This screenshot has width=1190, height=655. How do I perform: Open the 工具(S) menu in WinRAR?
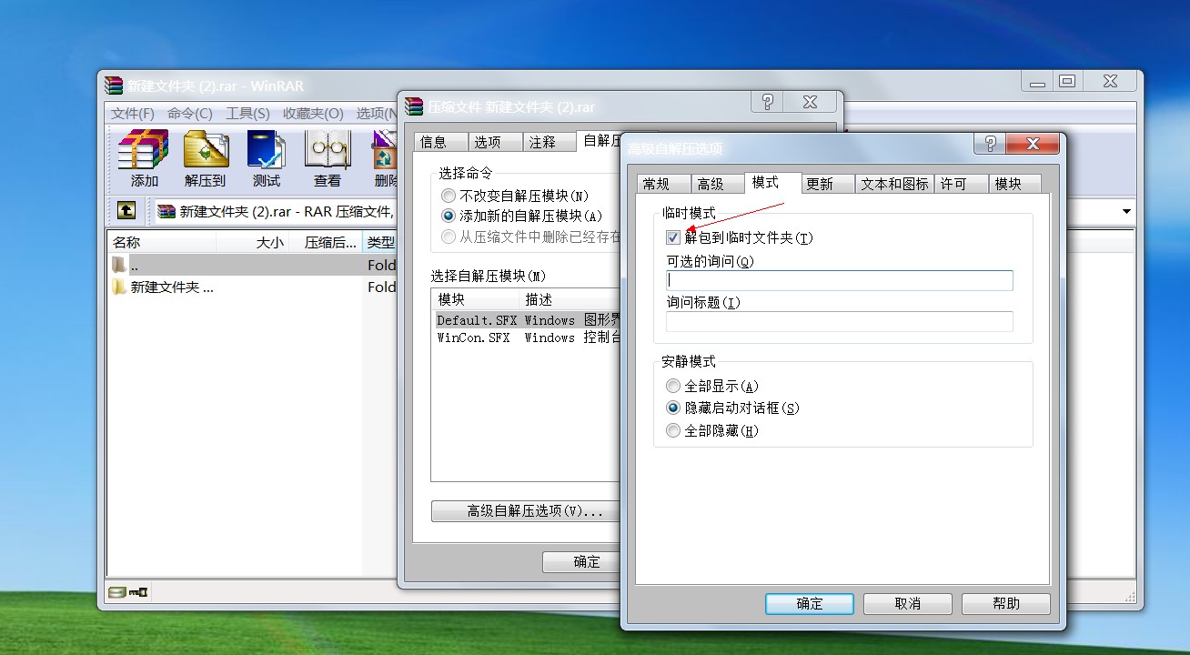click(x=247, y=114)
